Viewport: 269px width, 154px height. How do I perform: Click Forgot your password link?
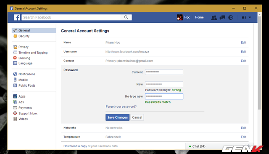pyautogui.click(x=121, y=106)
